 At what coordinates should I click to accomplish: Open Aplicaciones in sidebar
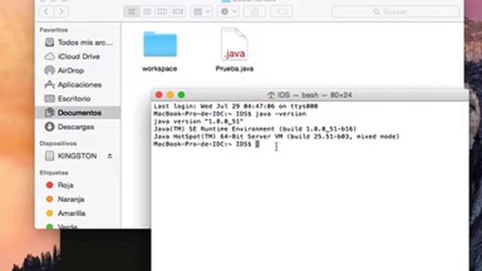pos(78,85)
